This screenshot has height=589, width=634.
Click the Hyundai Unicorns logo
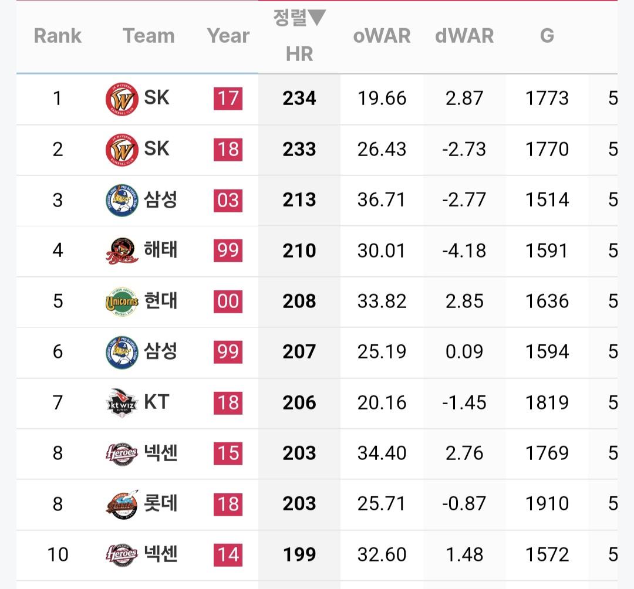(122, 302)
